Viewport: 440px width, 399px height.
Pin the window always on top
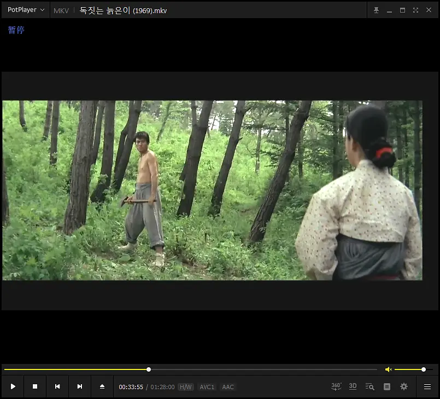[x=376, y=10]
